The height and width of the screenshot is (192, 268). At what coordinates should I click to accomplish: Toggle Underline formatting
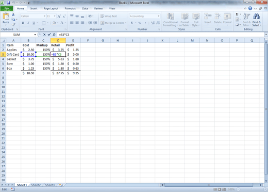(33, 23)
